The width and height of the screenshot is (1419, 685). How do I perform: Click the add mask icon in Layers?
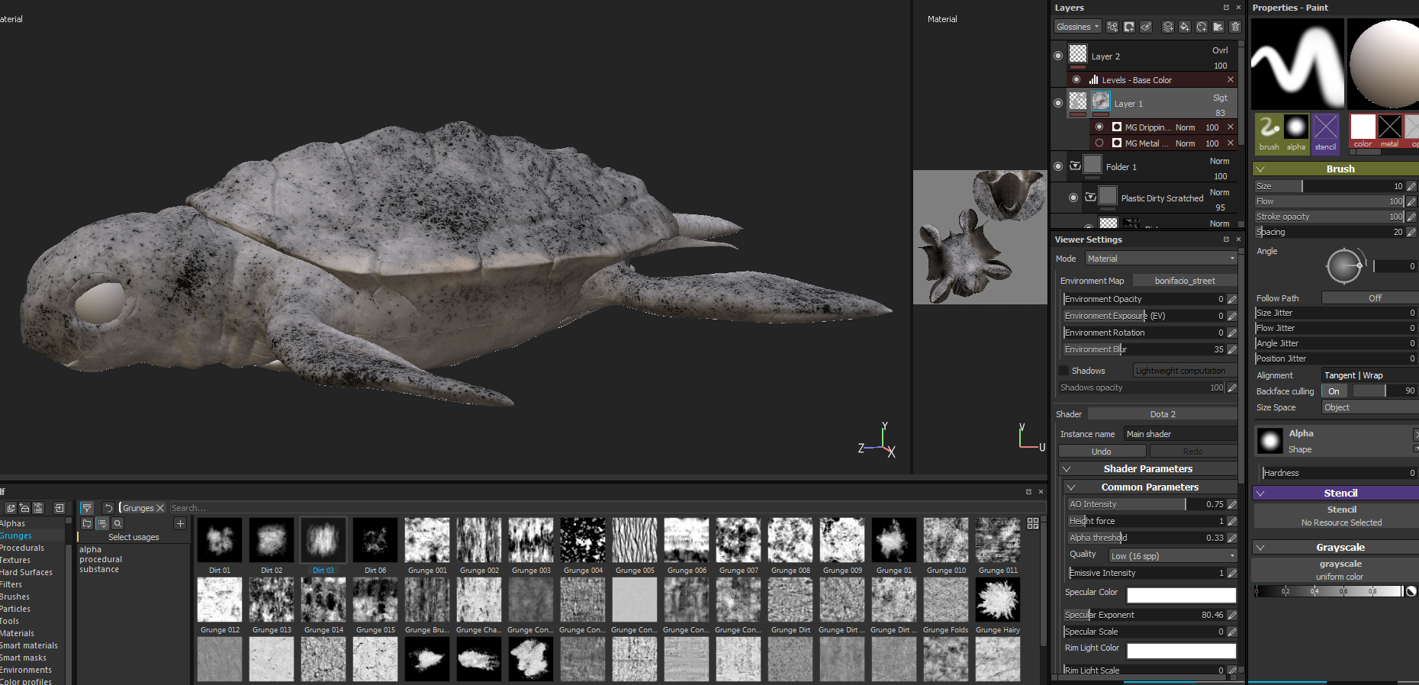point(1129,27)
